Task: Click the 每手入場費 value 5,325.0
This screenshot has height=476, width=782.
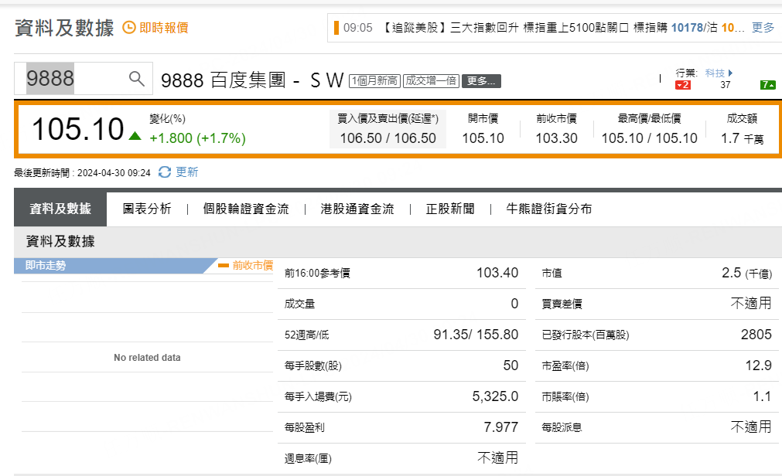Action: click(495, 396)
